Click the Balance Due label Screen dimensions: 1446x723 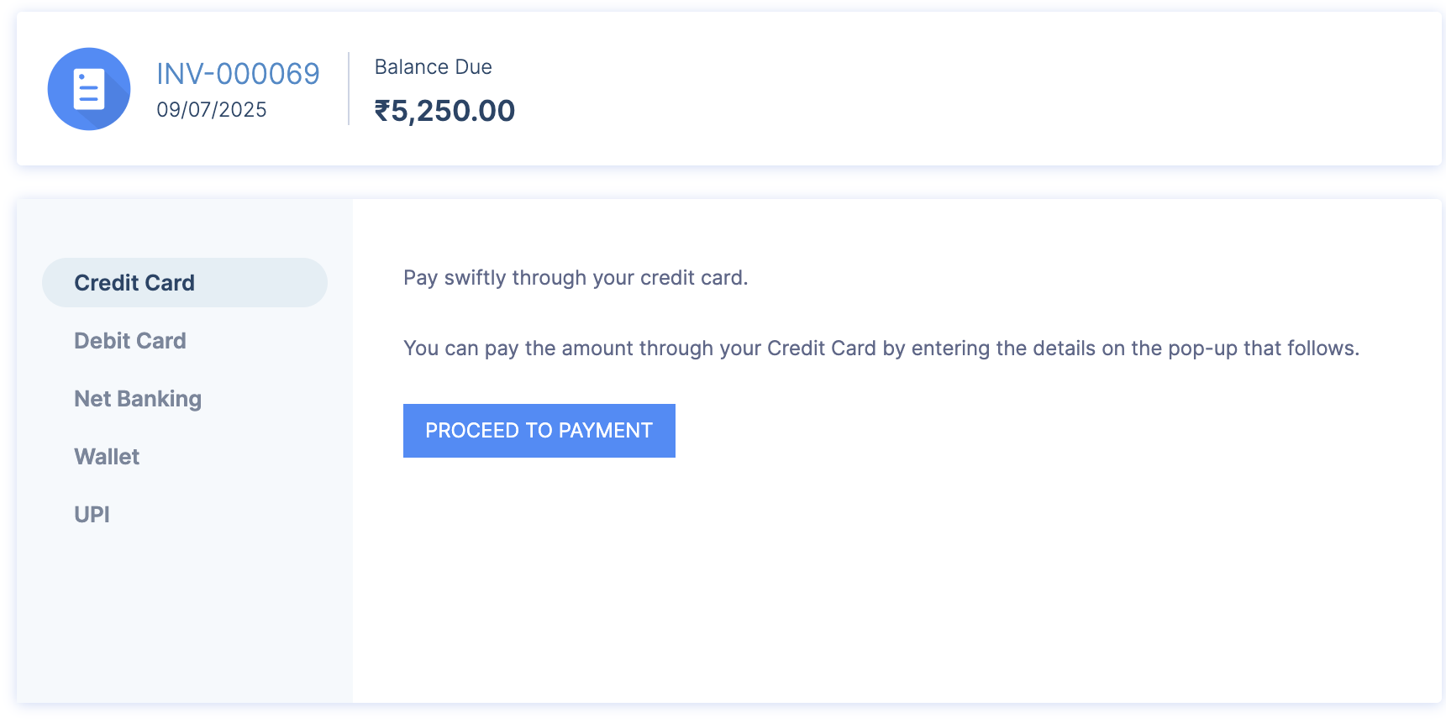point(433,66)
